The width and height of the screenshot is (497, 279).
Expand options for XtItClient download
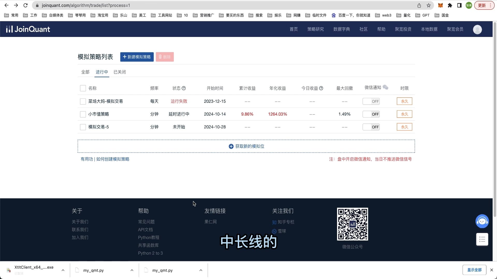pos(63,270)
